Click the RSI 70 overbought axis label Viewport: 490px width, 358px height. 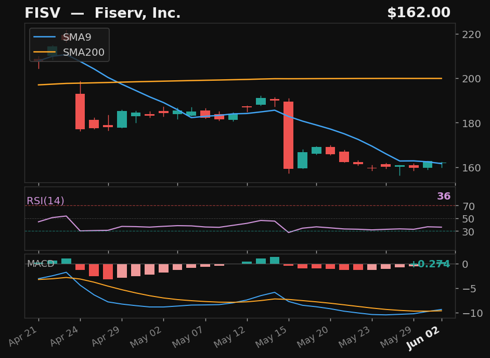(x=469, y=206)
